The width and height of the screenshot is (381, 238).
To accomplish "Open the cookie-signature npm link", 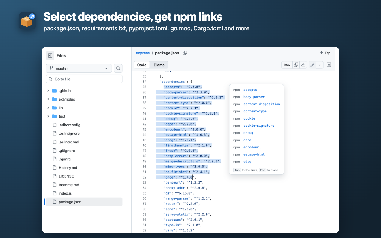I will [x=259, y=126].
